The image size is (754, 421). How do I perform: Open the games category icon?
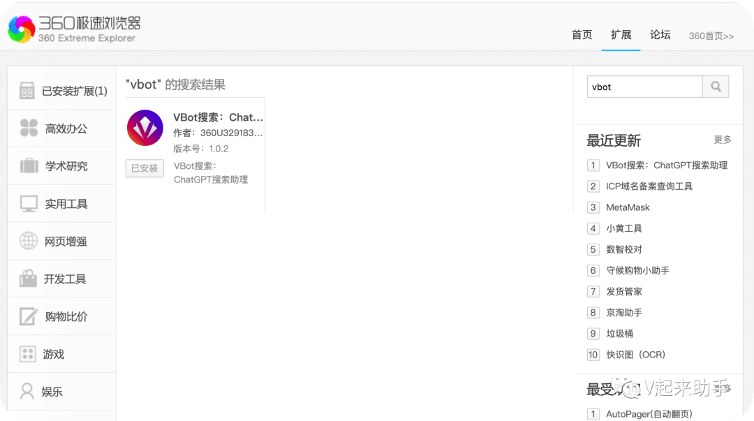click(27, 354)
